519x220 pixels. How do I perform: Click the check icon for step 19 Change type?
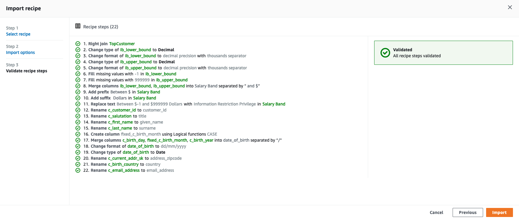click(x=78, y=152)
